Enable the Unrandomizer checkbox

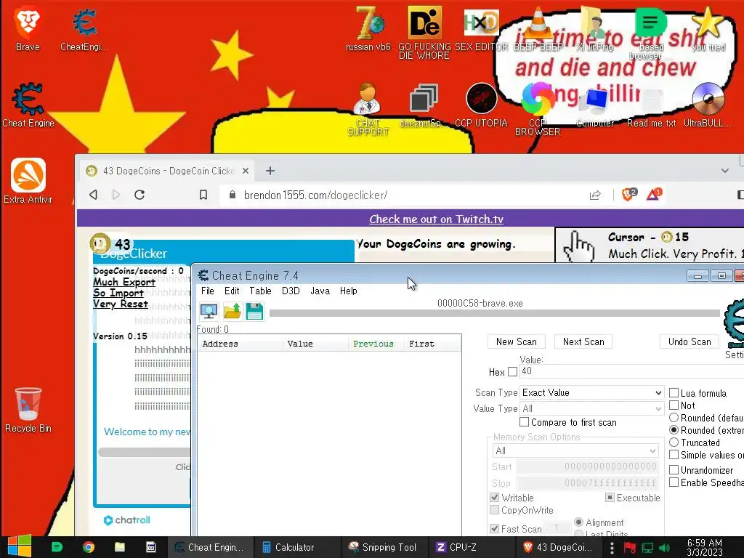click(x=674, y=470)
